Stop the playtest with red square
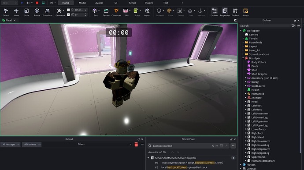The image size is (304, 170). [x=37, y=3]
